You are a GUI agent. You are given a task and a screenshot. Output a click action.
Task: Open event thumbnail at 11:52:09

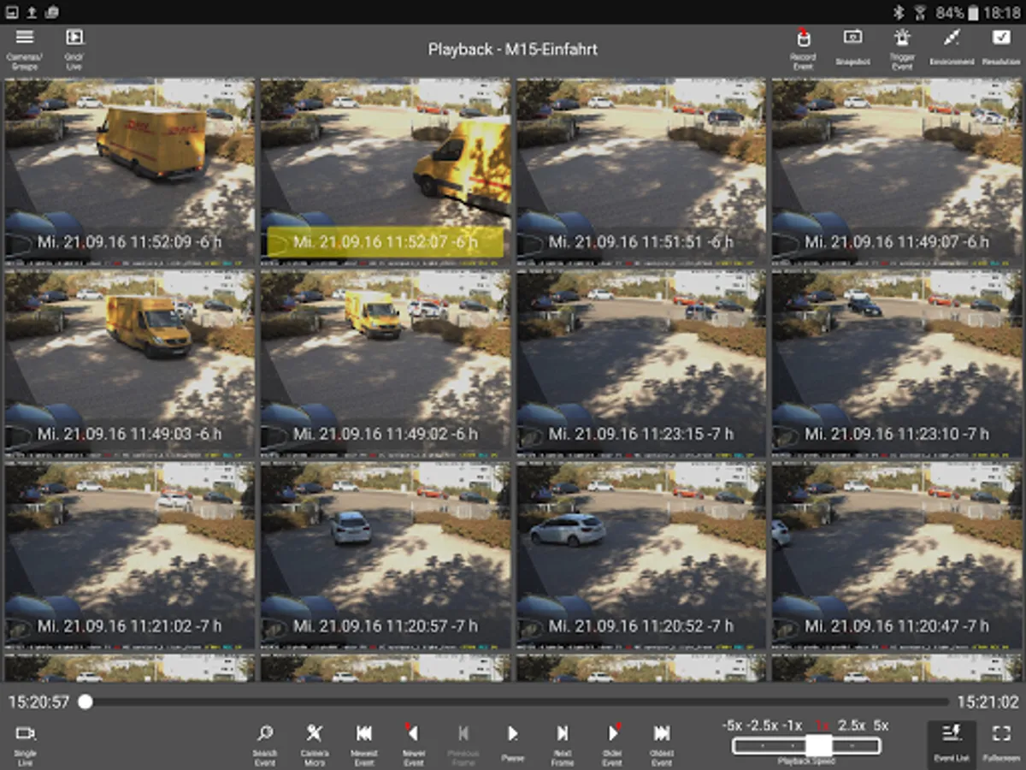tap(129, 170)
